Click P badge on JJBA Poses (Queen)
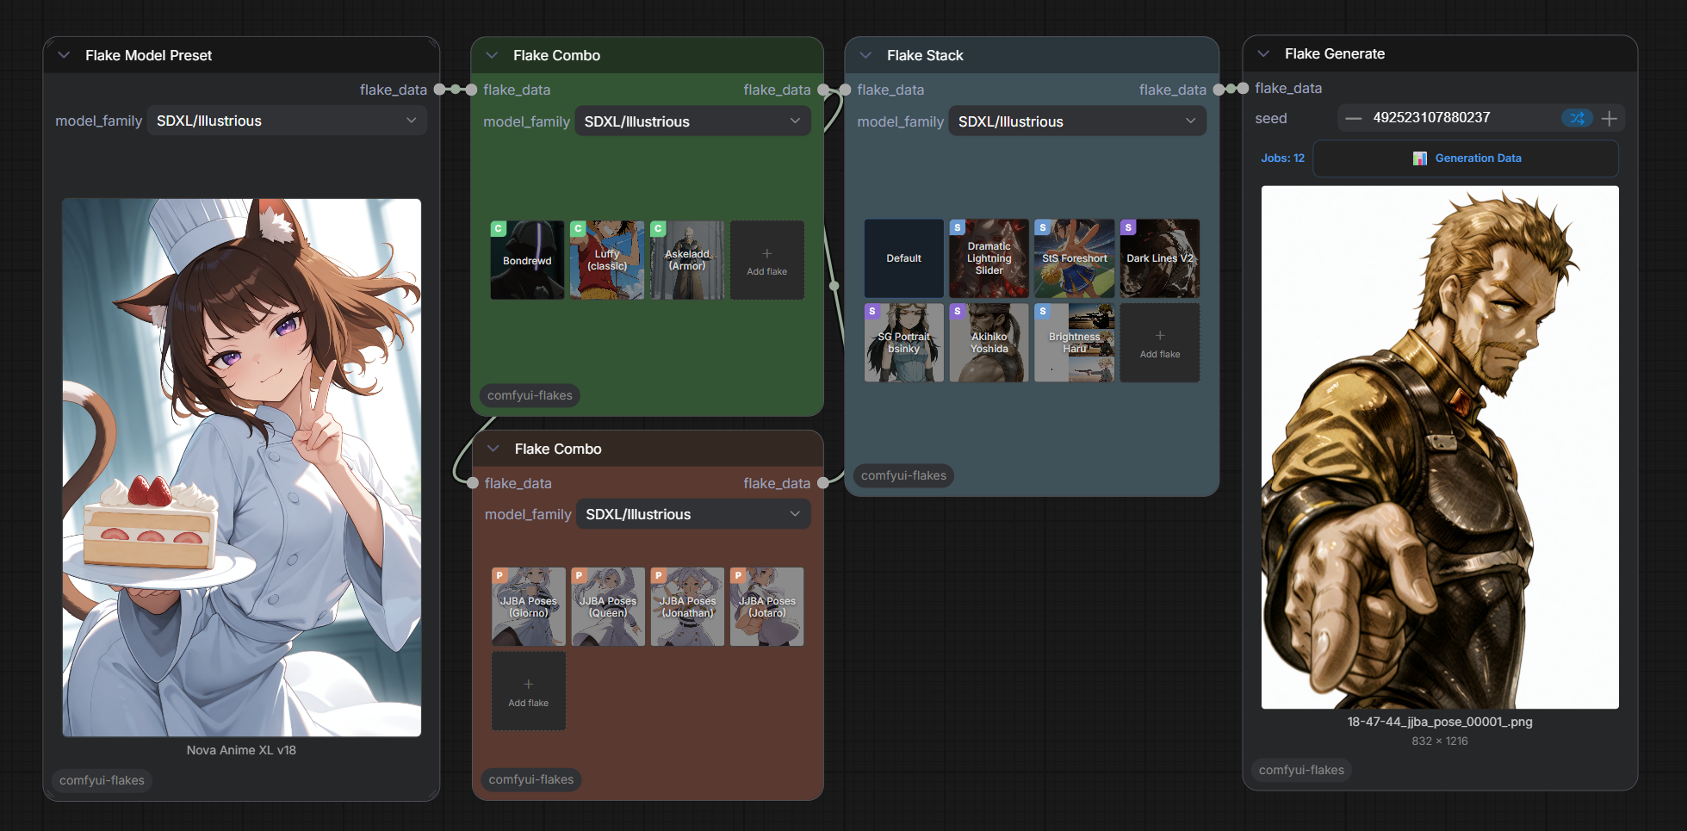 point(579,575)
